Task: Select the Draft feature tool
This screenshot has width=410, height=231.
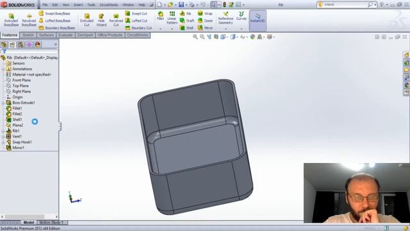Action: tap(186, 21)
